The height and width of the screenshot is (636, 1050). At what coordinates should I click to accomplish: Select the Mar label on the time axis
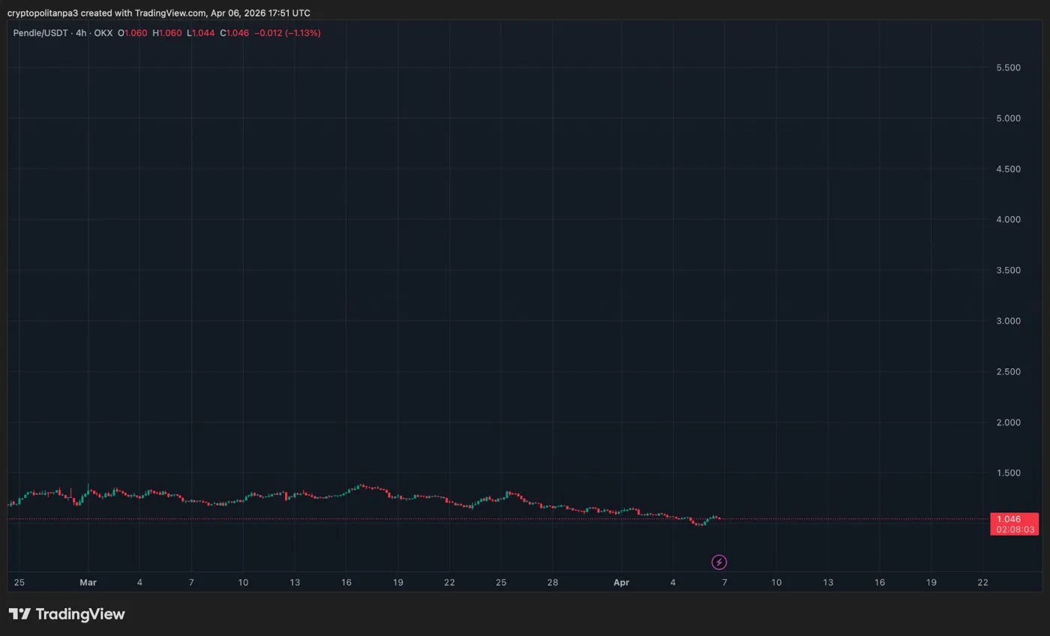[x=88, y=582]
